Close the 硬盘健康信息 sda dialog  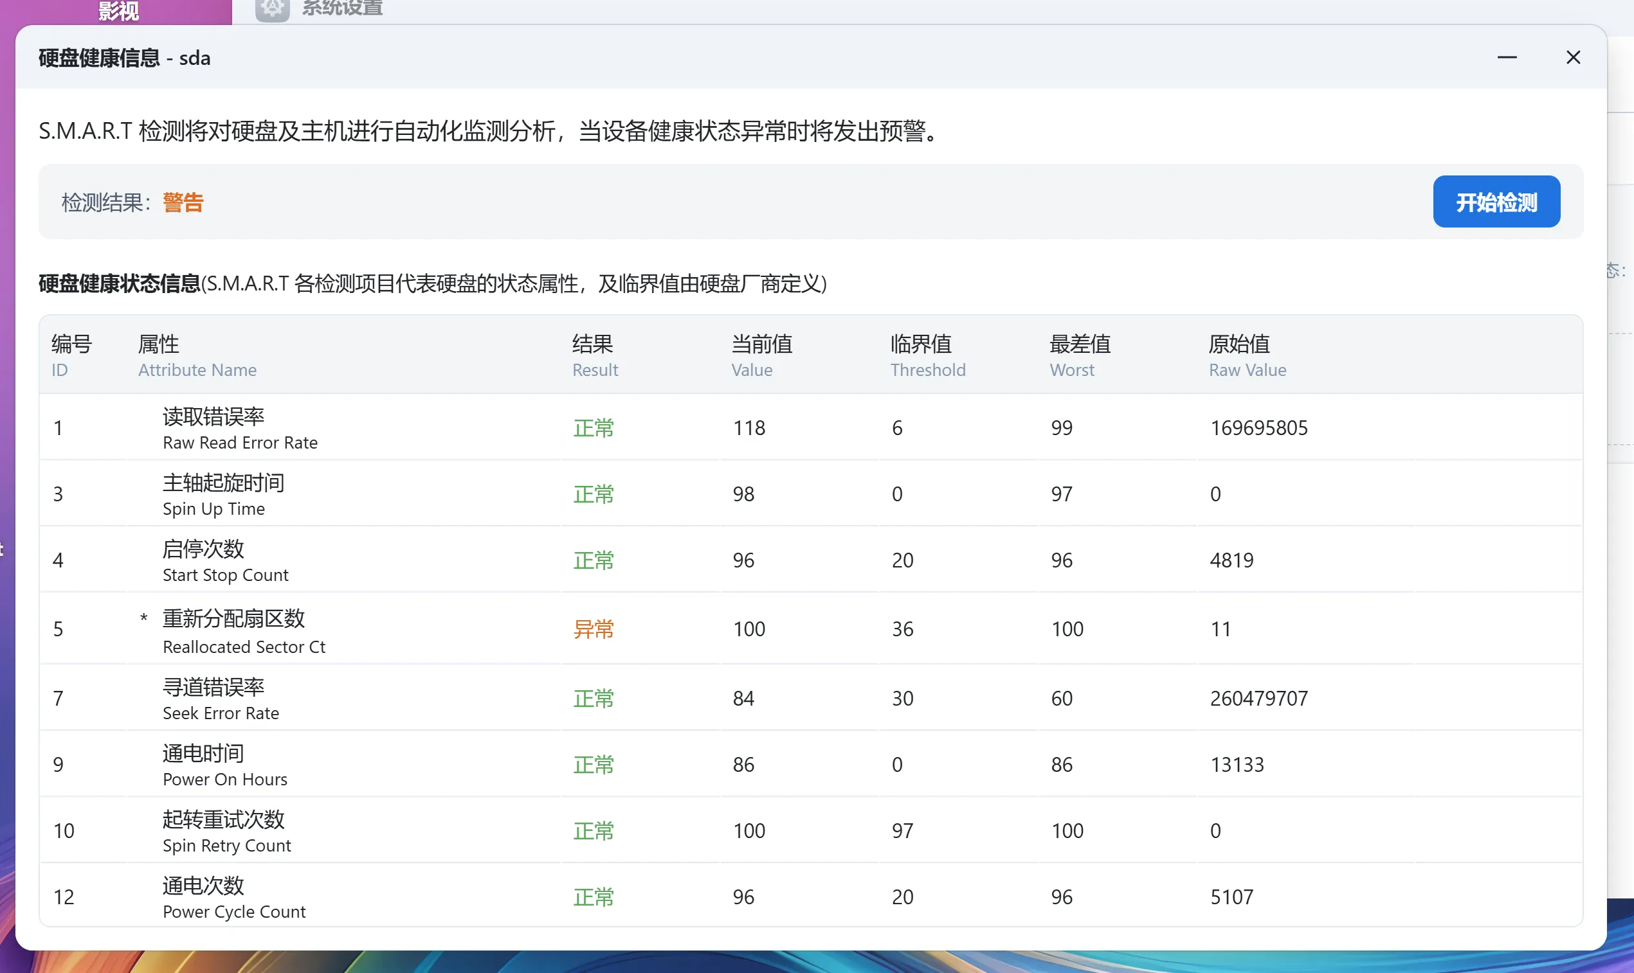(x=1572, y=58)
